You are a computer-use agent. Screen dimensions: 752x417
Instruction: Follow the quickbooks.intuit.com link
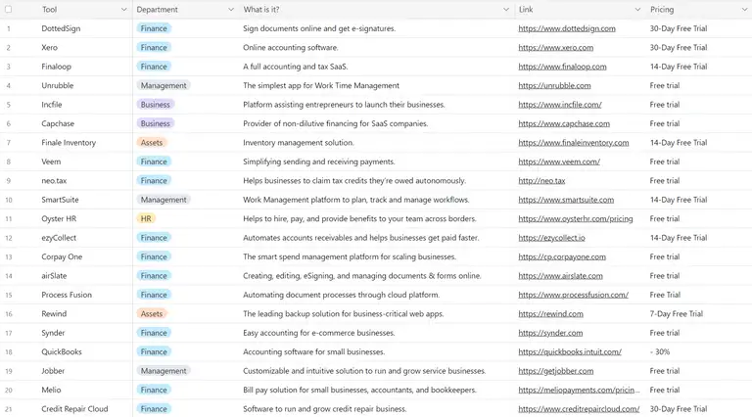(x=569, y=352)
